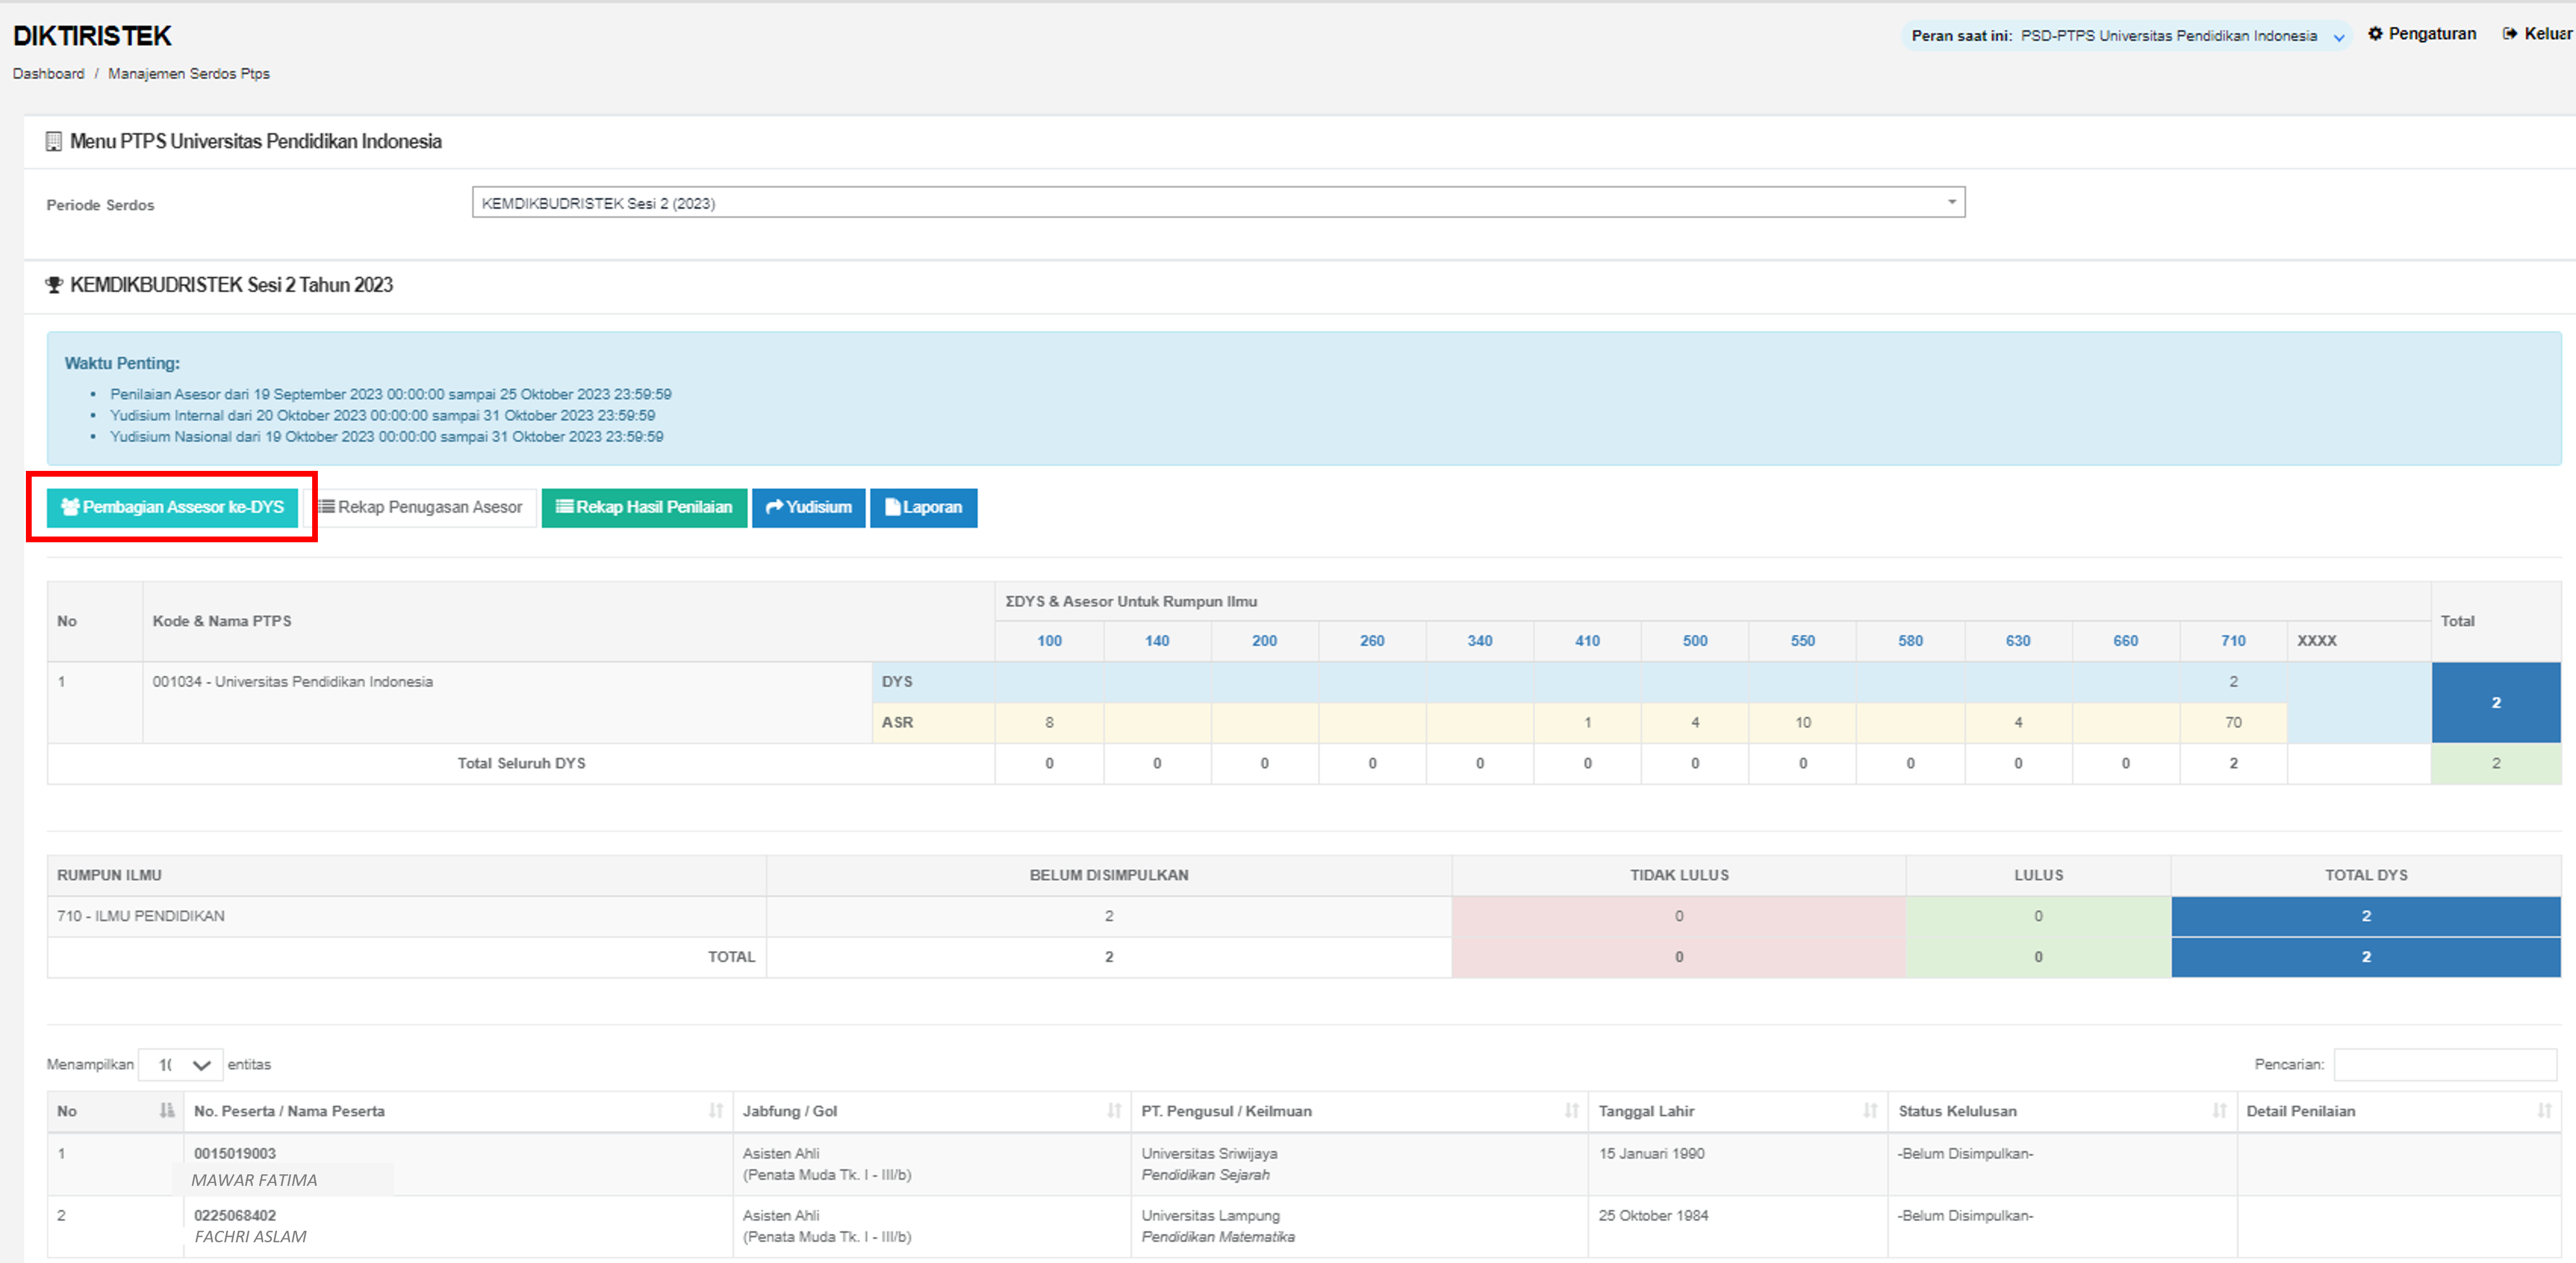
Task: Click the gear icon beside Pengaturan
Action: point(2375,34)
